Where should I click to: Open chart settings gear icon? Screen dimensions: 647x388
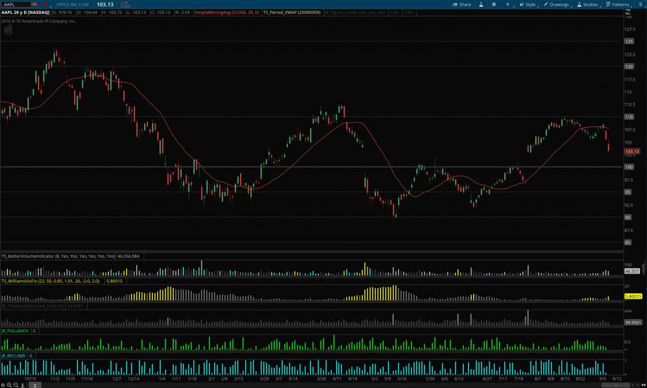[494, 4]
